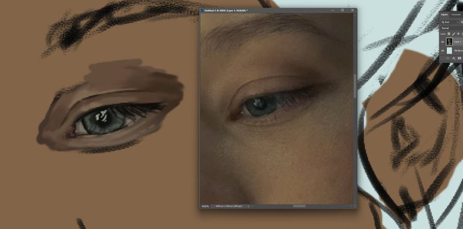Open the fx layer style menu
Screen dimensions: 463x229
pyautogui.click(x=454, y=58)
